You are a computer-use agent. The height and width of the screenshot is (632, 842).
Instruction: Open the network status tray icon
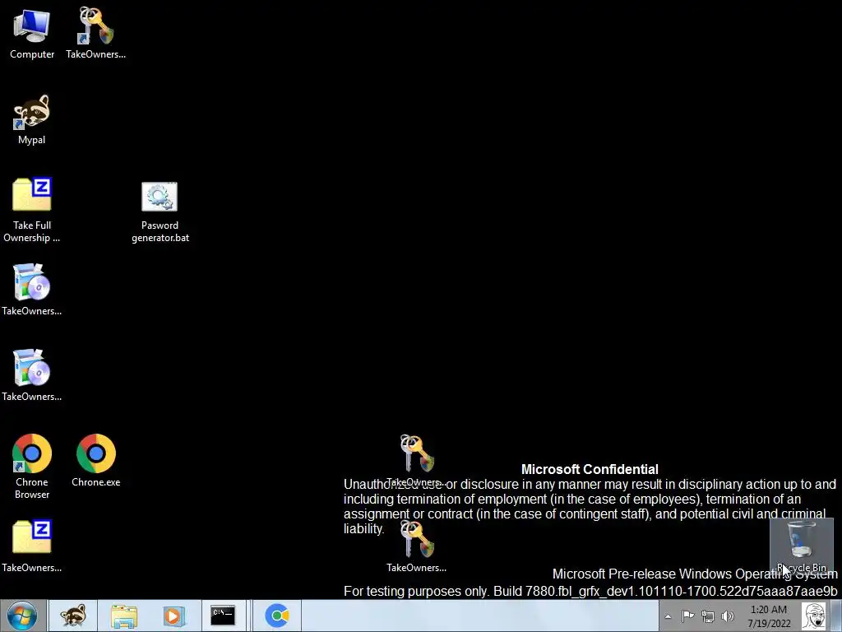[708, 616]
